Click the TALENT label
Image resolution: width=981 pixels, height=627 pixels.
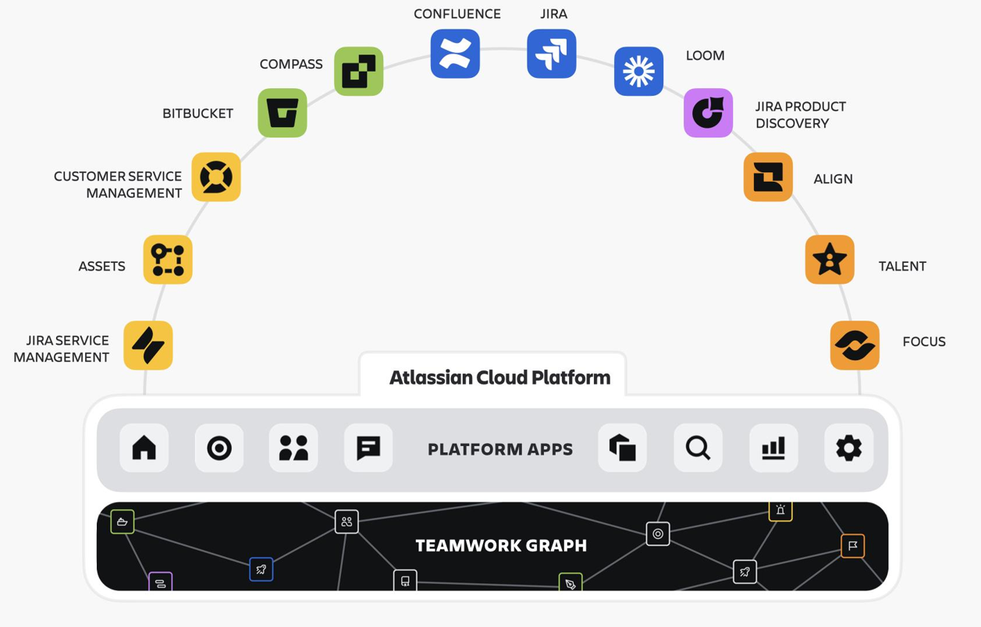pyautogui.click(x=902, y=266)
